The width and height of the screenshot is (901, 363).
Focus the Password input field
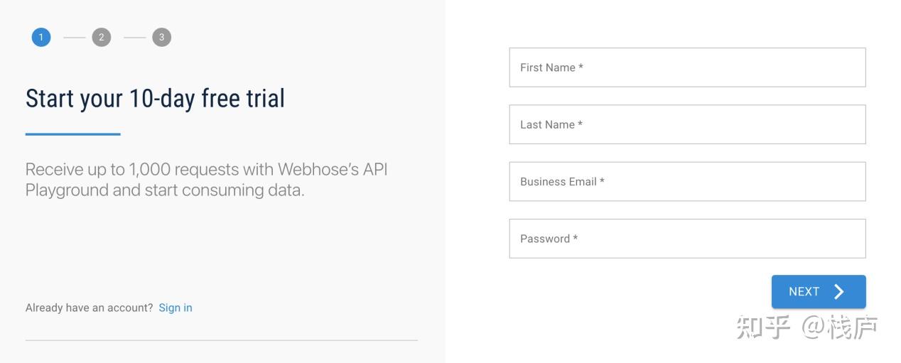tap(687, 239)
